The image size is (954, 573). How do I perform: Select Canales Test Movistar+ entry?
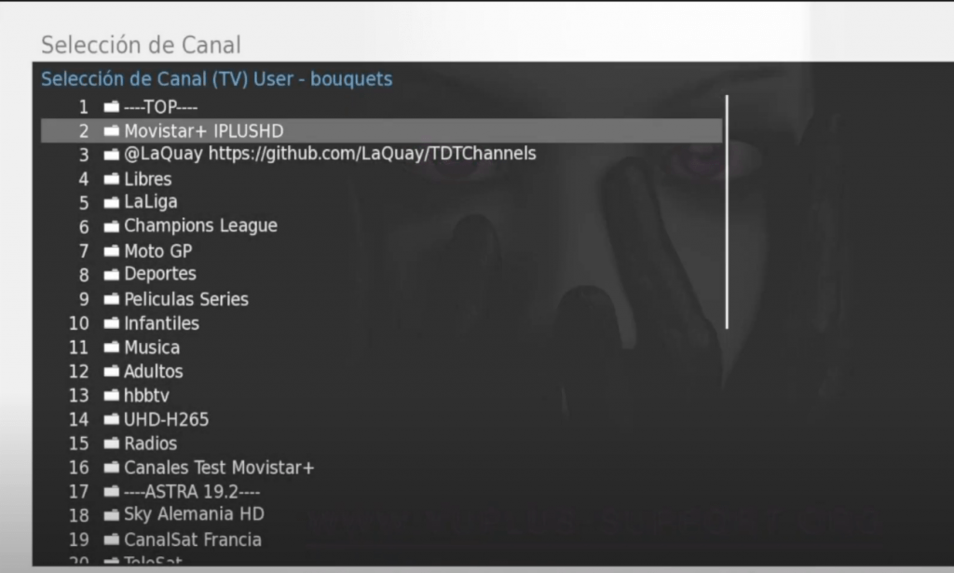[381, 467]
